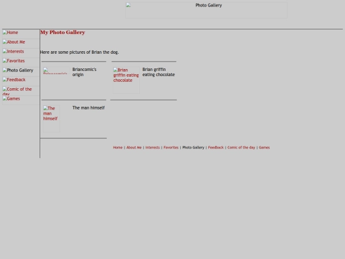
Task: Open Favorites in the sidebar
Action: pyautogui.click(x=21, y=63)
